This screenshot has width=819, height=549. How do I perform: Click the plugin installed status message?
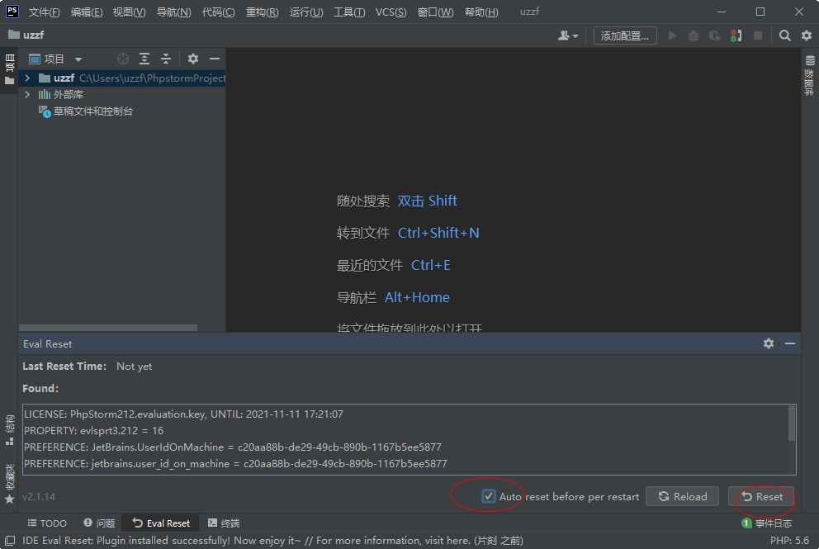coord(272,540)
